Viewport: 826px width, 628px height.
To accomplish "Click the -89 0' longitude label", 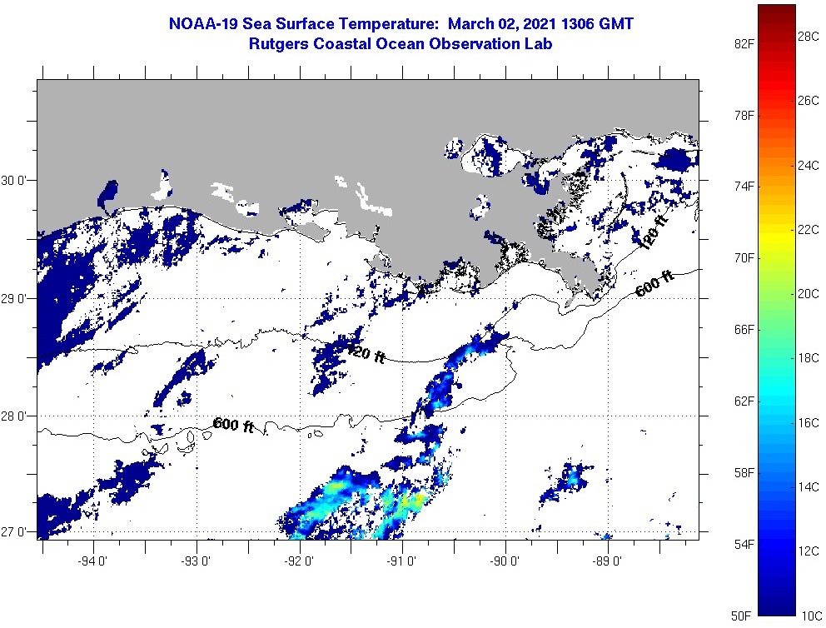I will 607,561.
